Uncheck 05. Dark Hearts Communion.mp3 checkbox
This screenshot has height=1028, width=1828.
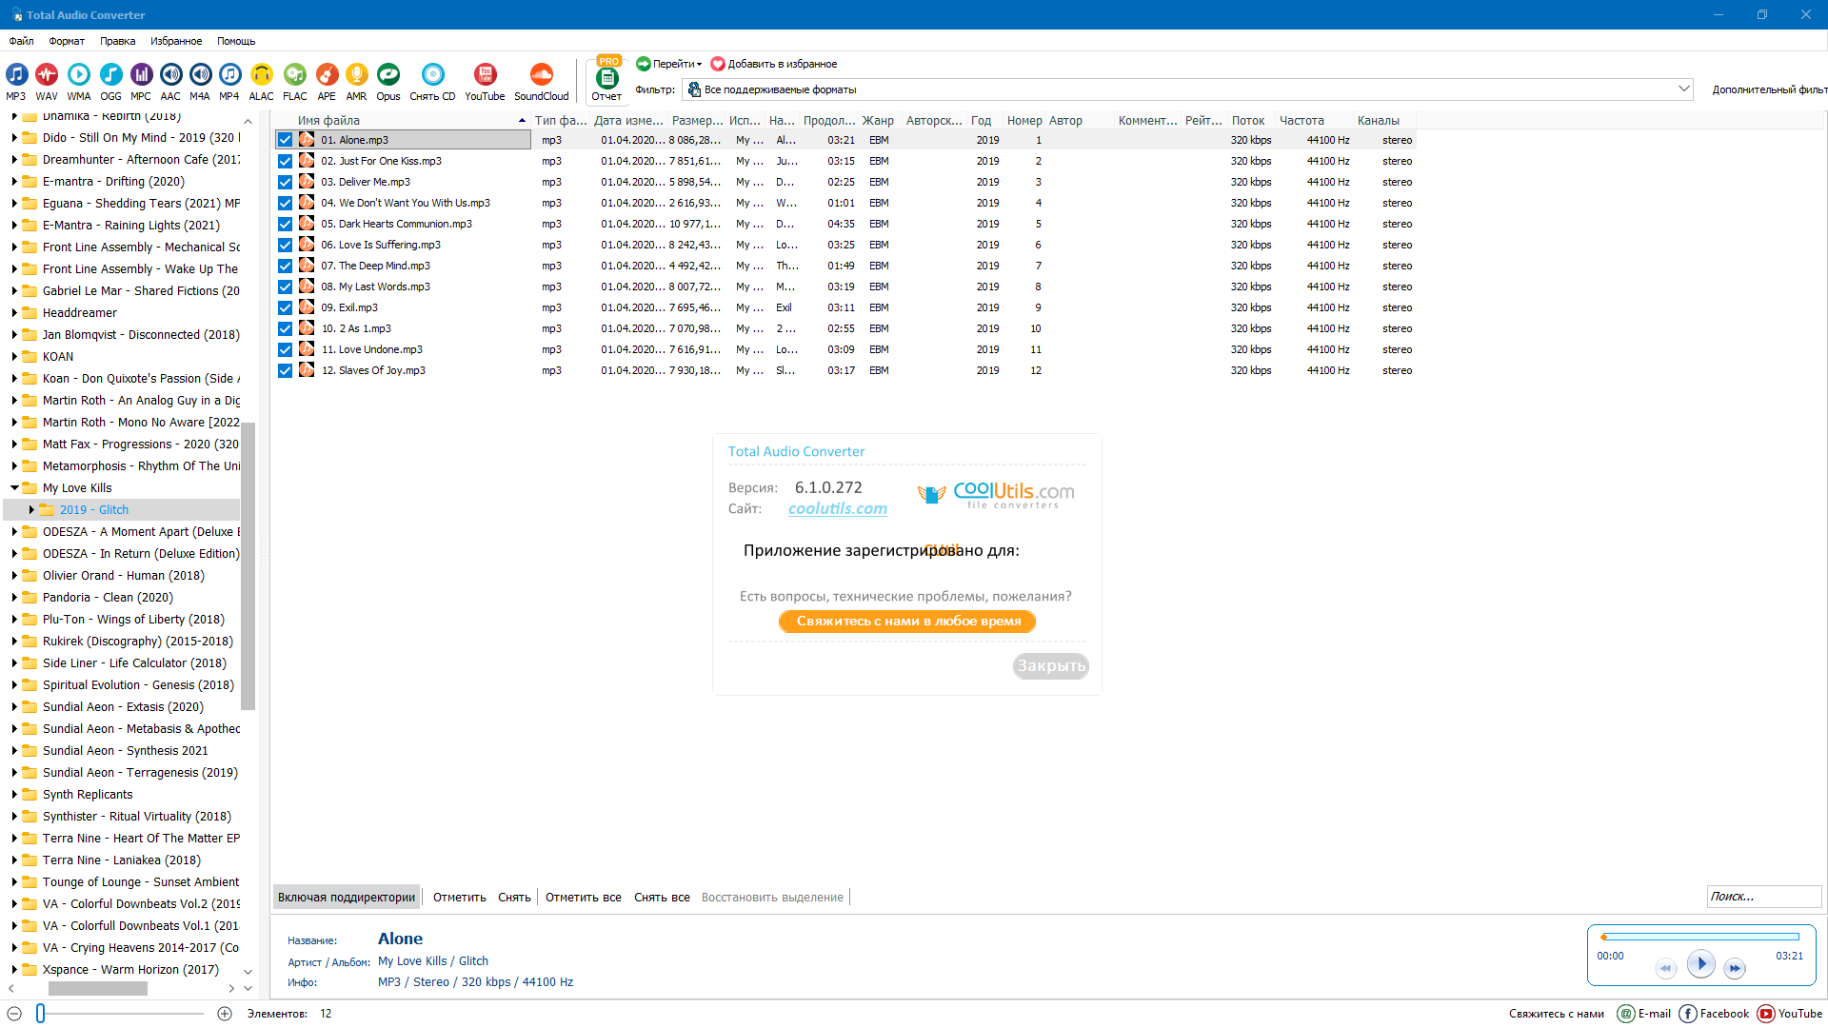[285, 224]
